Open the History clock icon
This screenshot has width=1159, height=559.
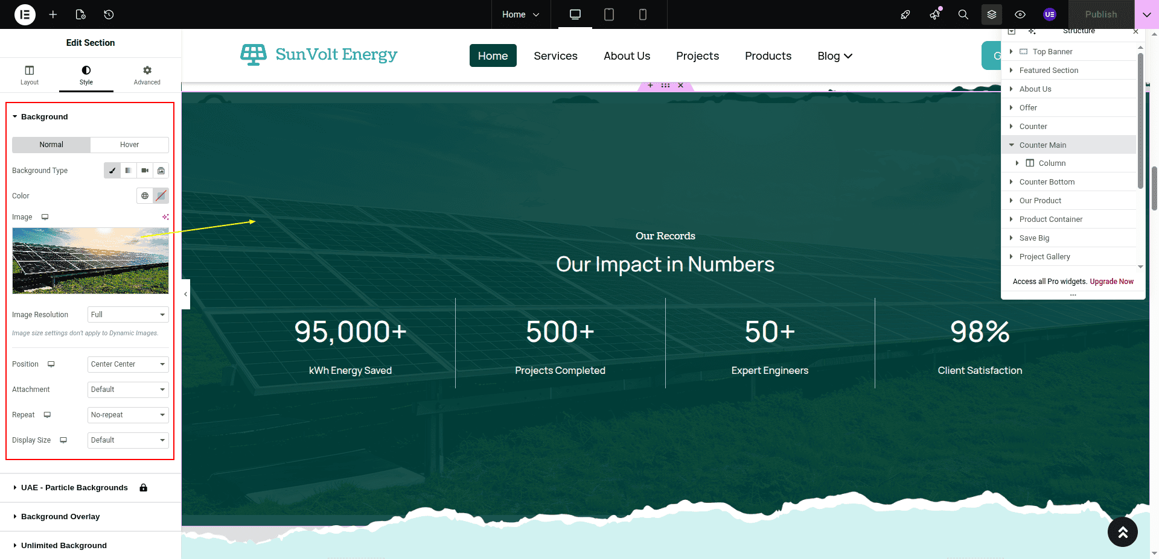coord(109,14)
